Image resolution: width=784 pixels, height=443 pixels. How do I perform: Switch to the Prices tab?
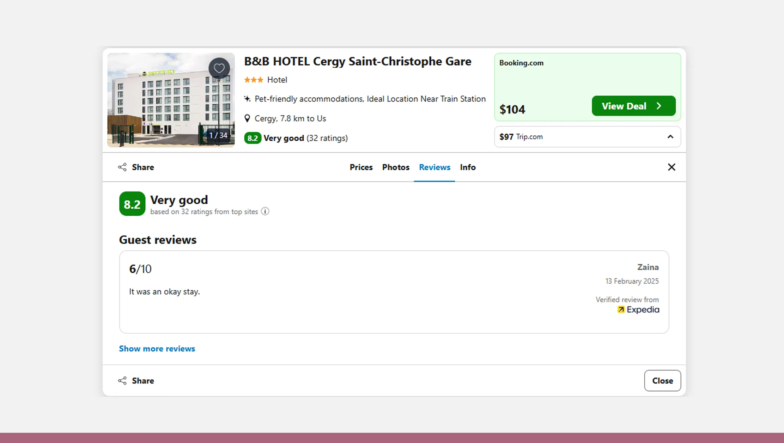(361, 167)
